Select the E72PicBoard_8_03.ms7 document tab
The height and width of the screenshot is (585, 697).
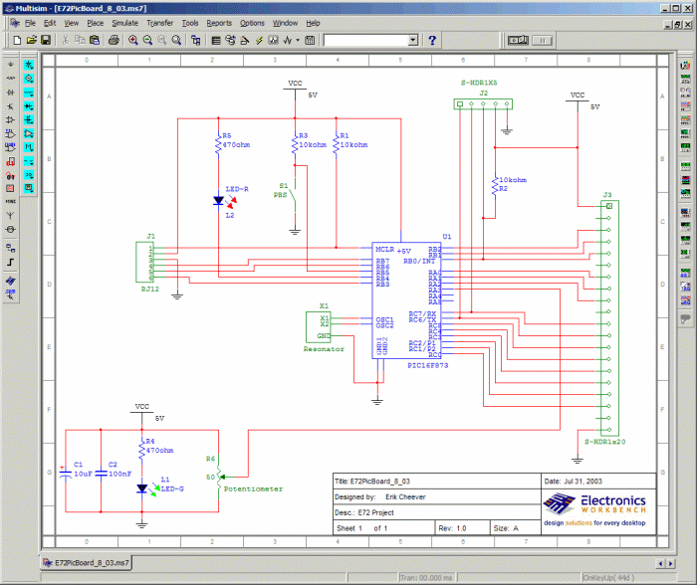(91, 562)
